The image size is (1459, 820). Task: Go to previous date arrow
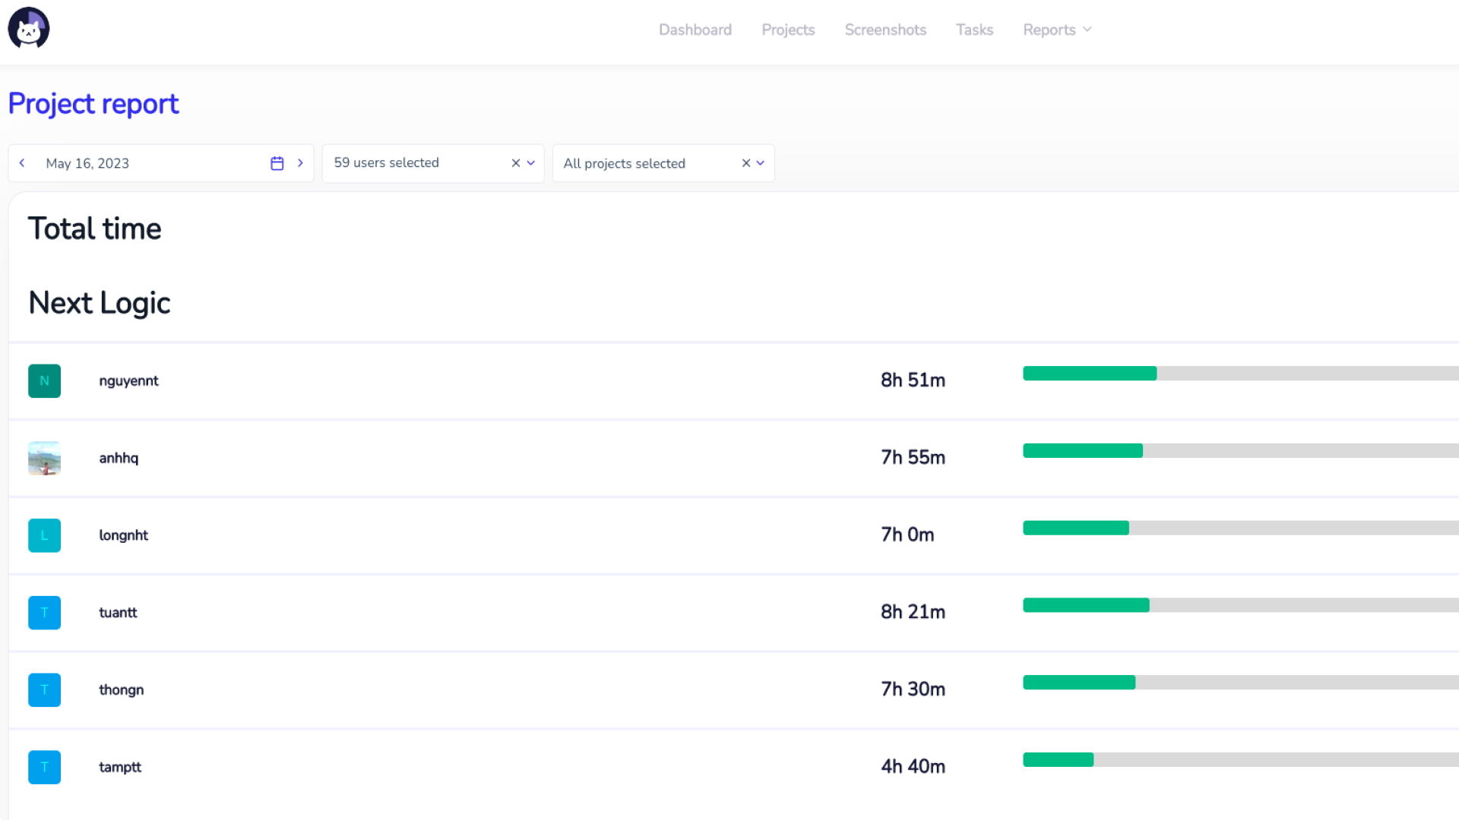(22, 163)
